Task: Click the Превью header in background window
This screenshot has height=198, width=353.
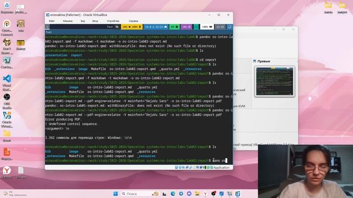Action: 264,61
